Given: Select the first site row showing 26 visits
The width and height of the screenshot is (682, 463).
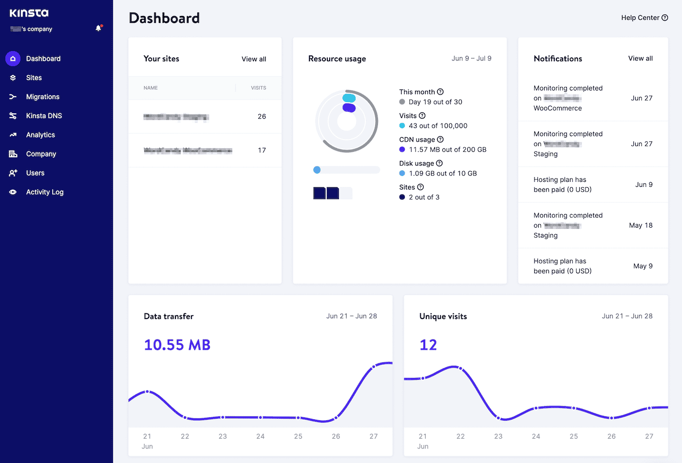Looking at the screenshot, I should (x=205, y=117).
